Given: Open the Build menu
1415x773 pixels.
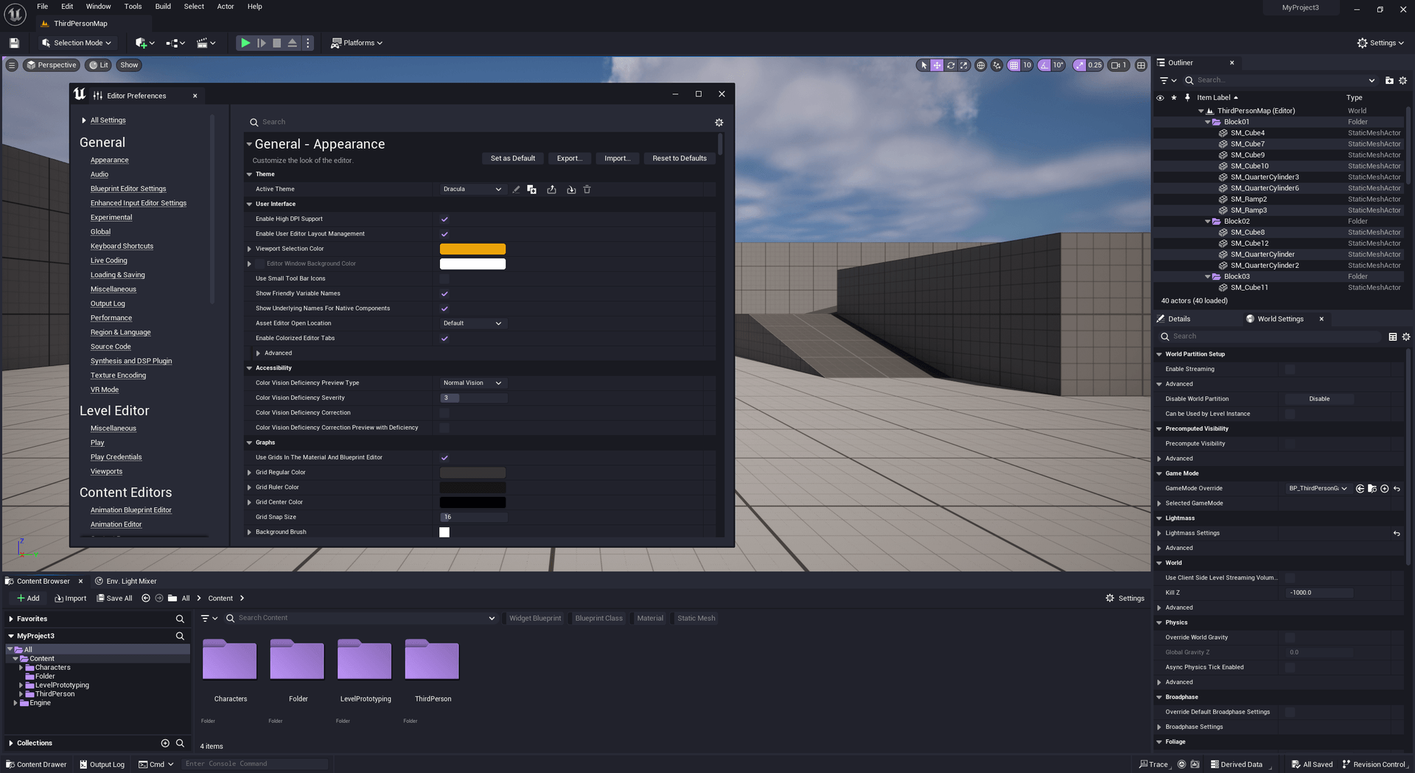Looking at the screenshot, I should (x=163, y=7).
